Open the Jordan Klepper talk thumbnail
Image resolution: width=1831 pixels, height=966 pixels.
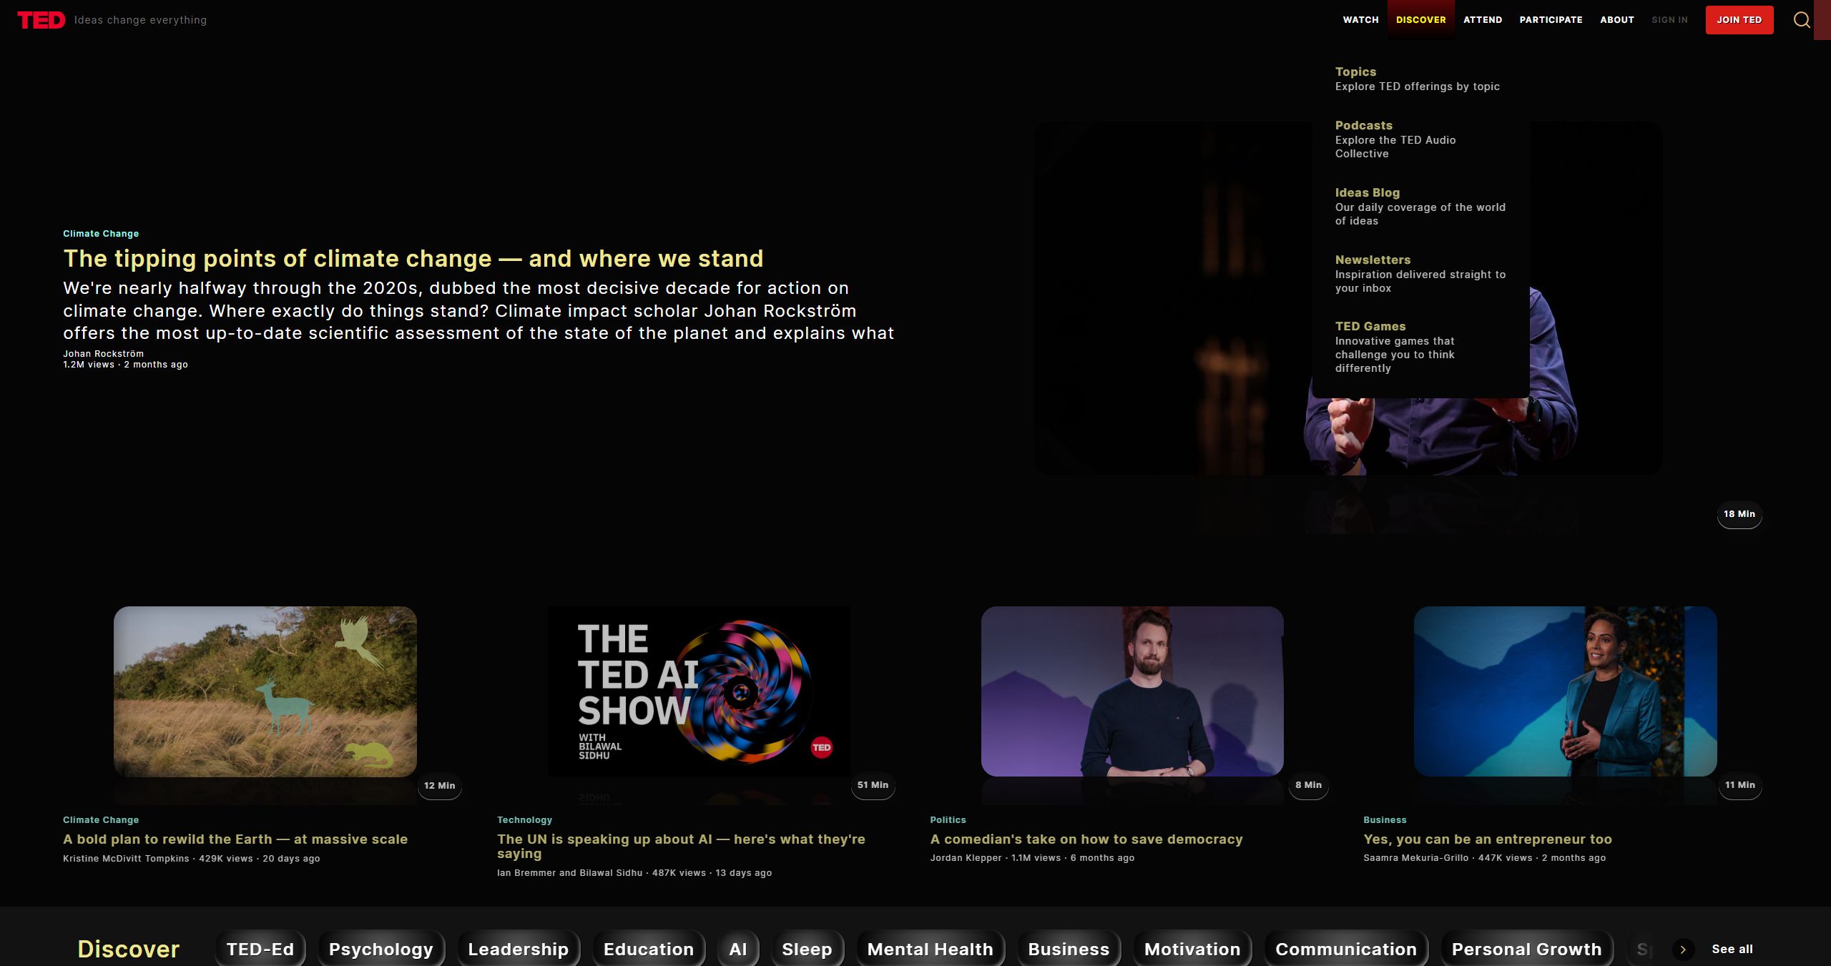pos(1132,691)
